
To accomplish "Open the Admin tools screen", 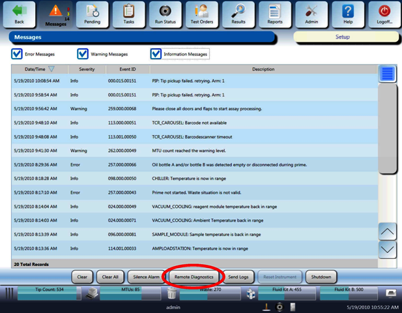I will (x=311, y=14).
